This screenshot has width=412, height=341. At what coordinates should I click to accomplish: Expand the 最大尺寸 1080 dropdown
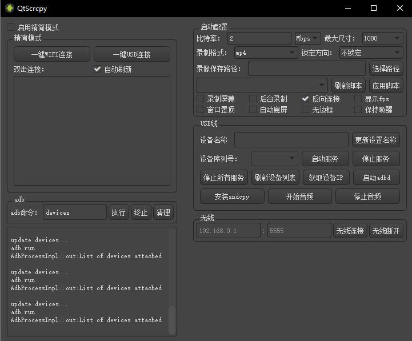point(382,38)
